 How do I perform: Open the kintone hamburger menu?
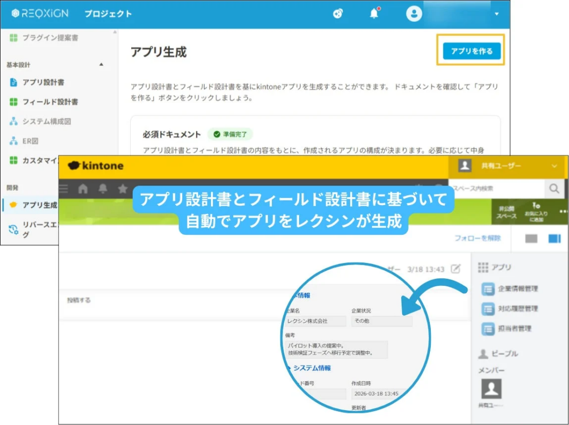[63, 188]
